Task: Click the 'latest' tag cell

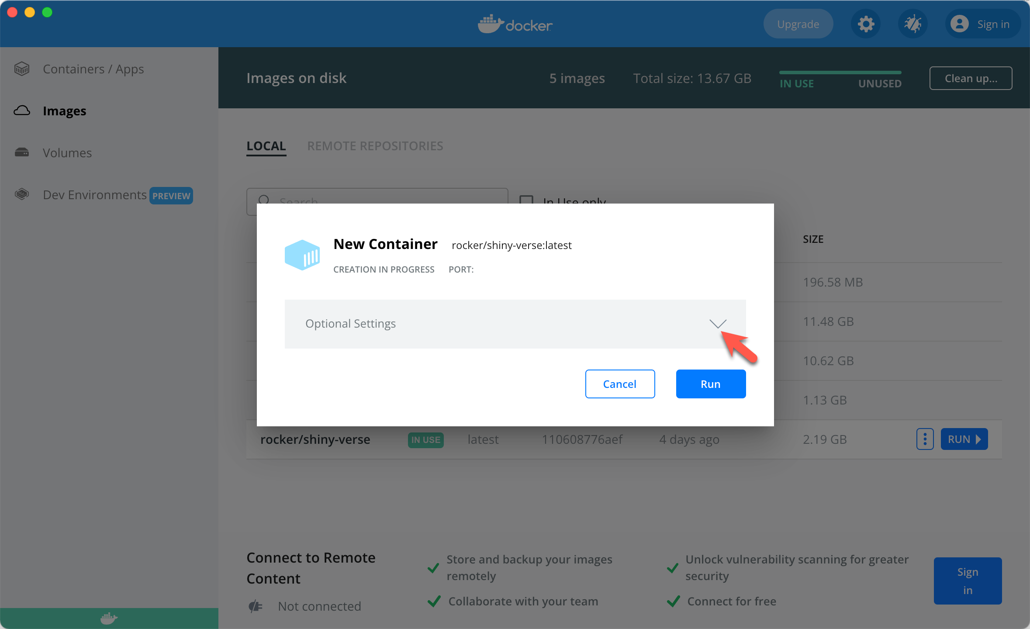Action: (483, 439)
